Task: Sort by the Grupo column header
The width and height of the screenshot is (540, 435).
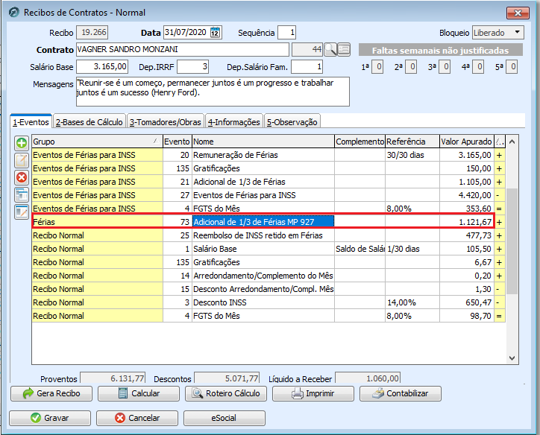Action: click(97, 142)
